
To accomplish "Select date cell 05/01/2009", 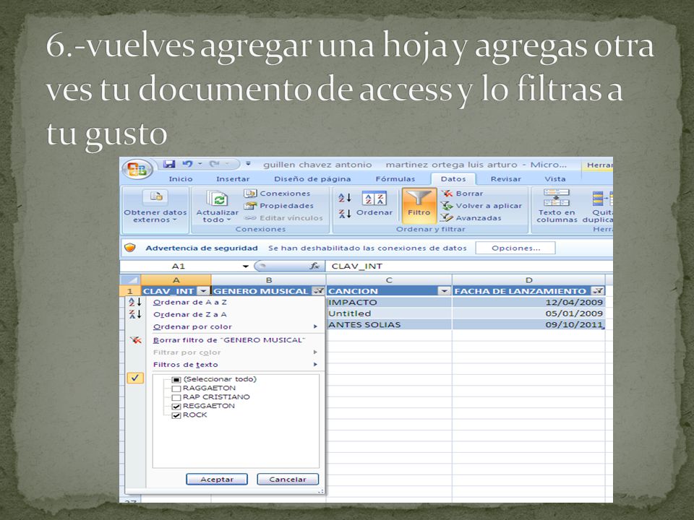I will click(528, 313).
